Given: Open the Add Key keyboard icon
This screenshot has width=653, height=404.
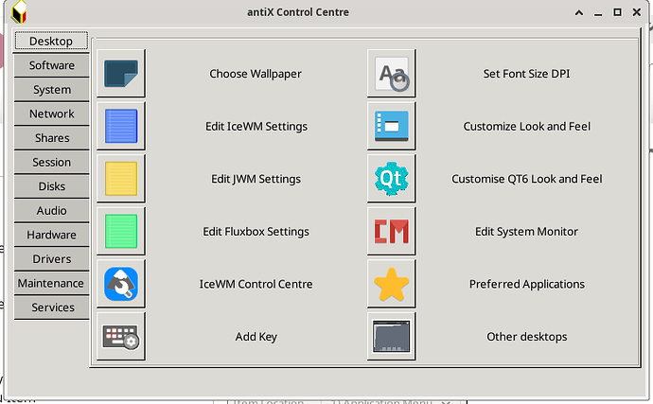Looking at the screenshot, I should point(121,336).
